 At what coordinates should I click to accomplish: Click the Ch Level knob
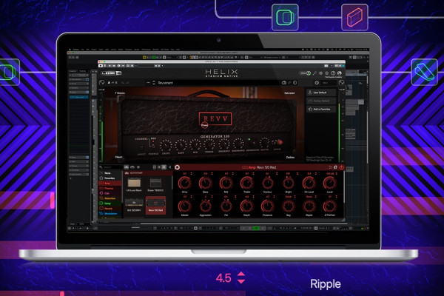[x=309, y=184]
